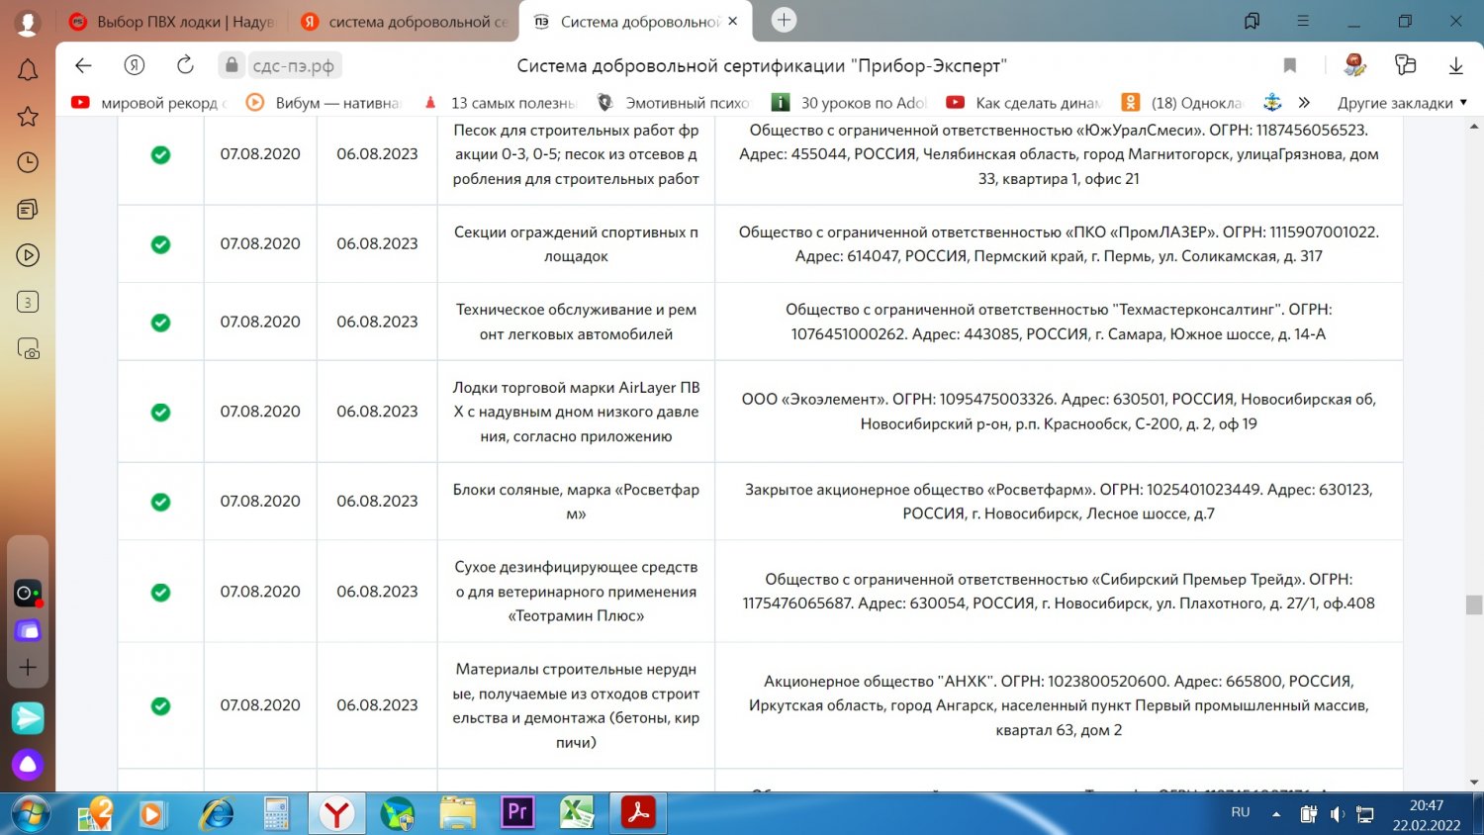Open notifications bell in the sidebar
The image size is (1484, 835).
coord(28,70)
